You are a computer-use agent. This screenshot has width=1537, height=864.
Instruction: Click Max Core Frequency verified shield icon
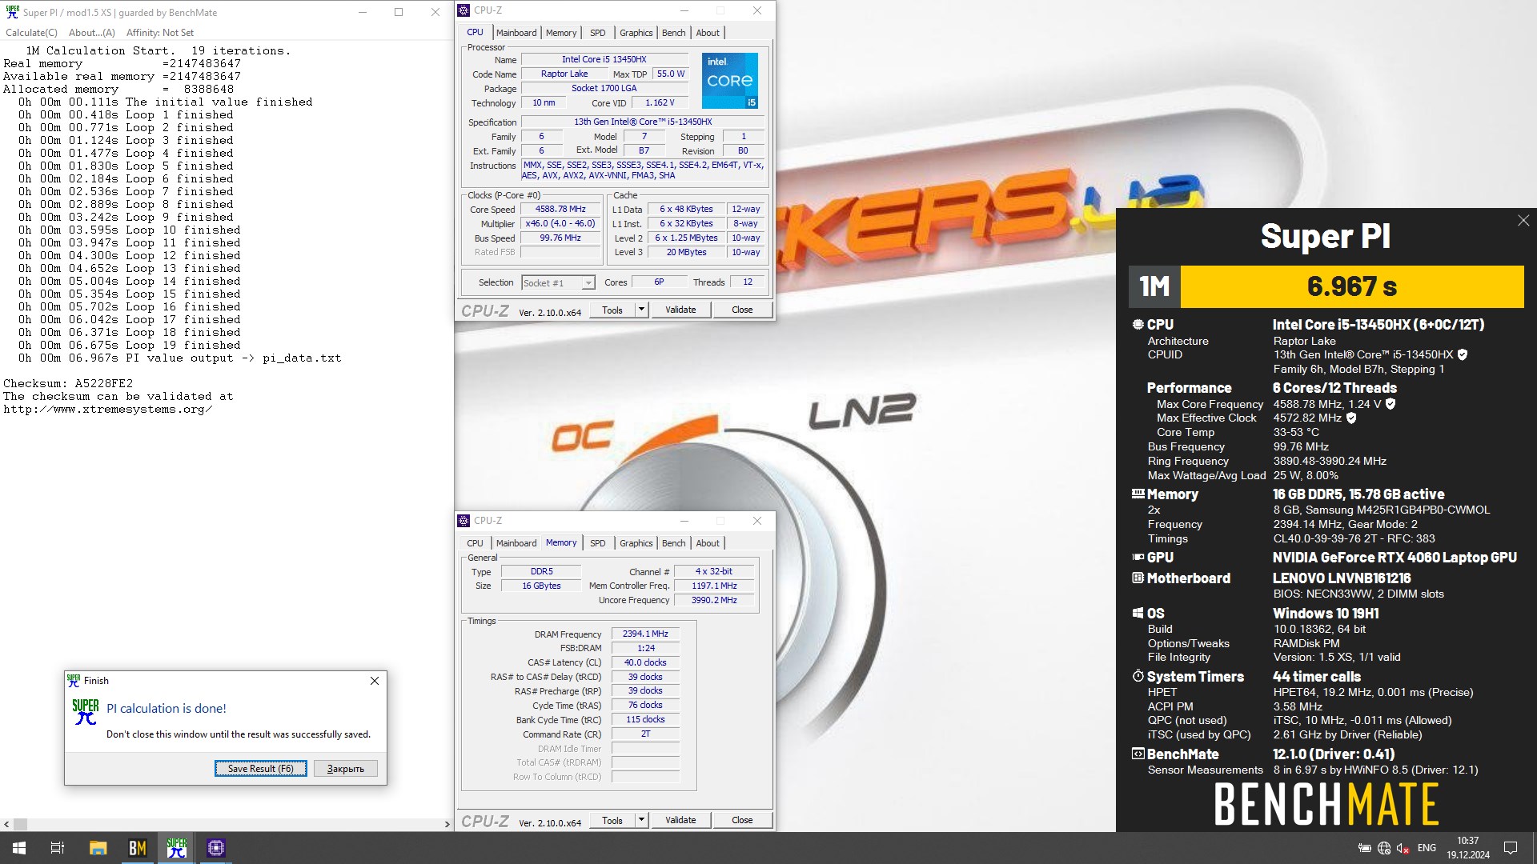pyautogui.click(x=1391, y=404)
